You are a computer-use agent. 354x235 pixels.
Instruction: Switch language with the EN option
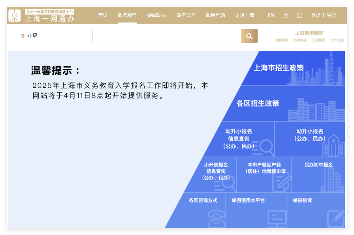tap(271, 15)
